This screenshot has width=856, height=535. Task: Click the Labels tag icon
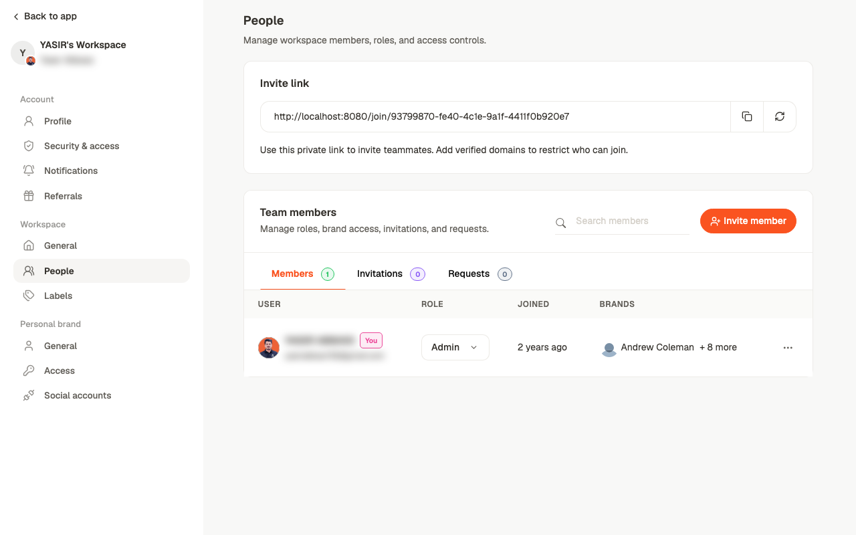point(29,296)
